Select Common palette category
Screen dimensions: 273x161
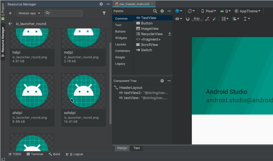click(121, 19)
